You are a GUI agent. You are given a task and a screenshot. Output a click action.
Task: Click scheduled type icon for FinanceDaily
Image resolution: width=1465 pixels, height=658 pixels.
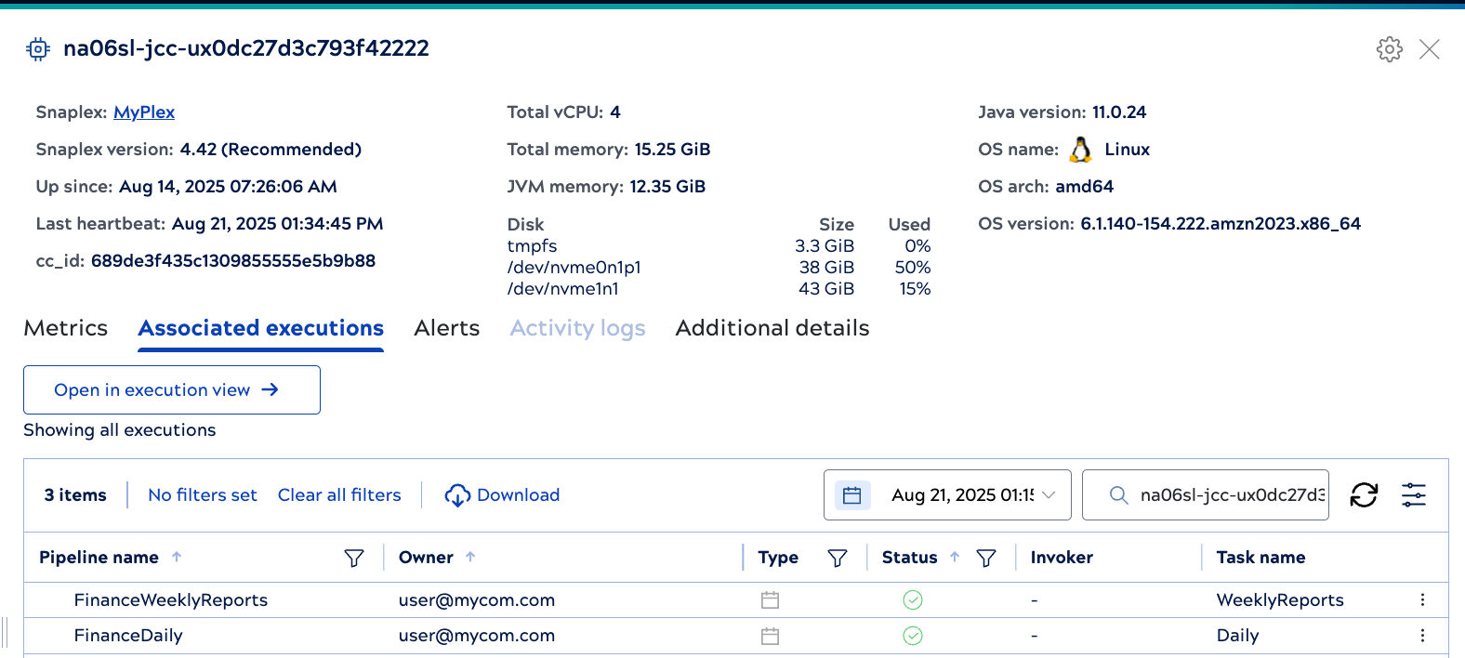point(770,636)
